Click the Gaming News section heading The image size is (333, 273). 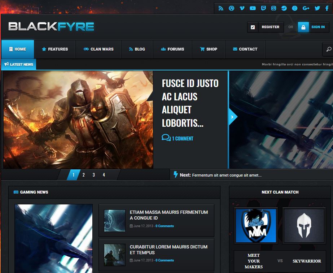(34, 192)
